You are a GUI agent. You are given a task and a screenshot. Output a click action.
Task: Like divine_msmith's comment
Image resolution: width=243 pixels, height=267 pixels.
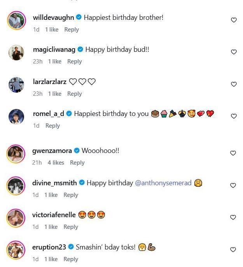(234, 185)
